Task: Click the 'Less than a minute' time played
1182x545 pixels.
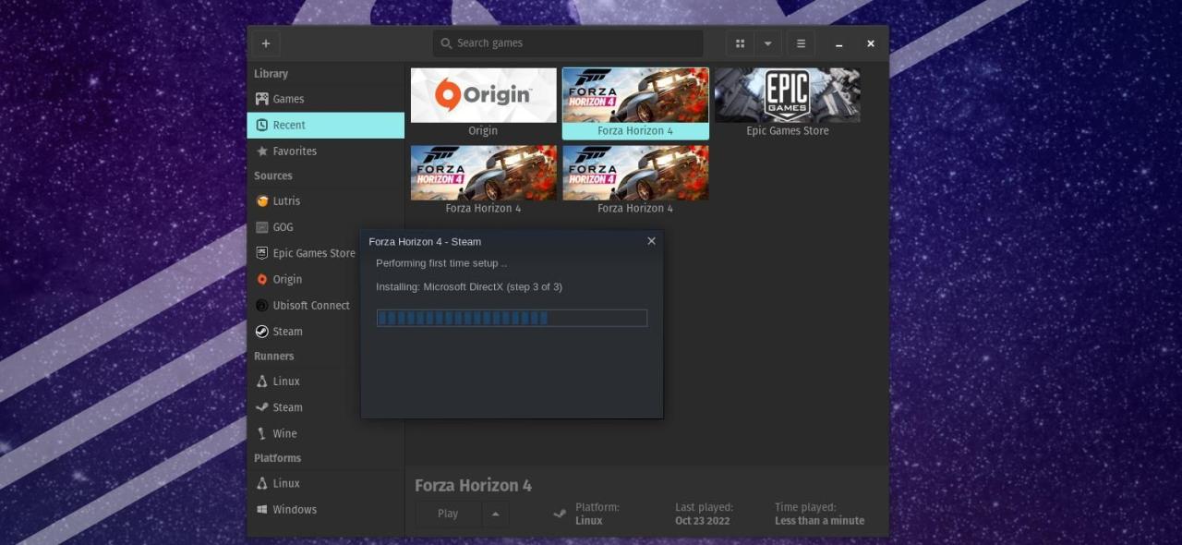Action: pyautogui.click(x=820, y=521)
